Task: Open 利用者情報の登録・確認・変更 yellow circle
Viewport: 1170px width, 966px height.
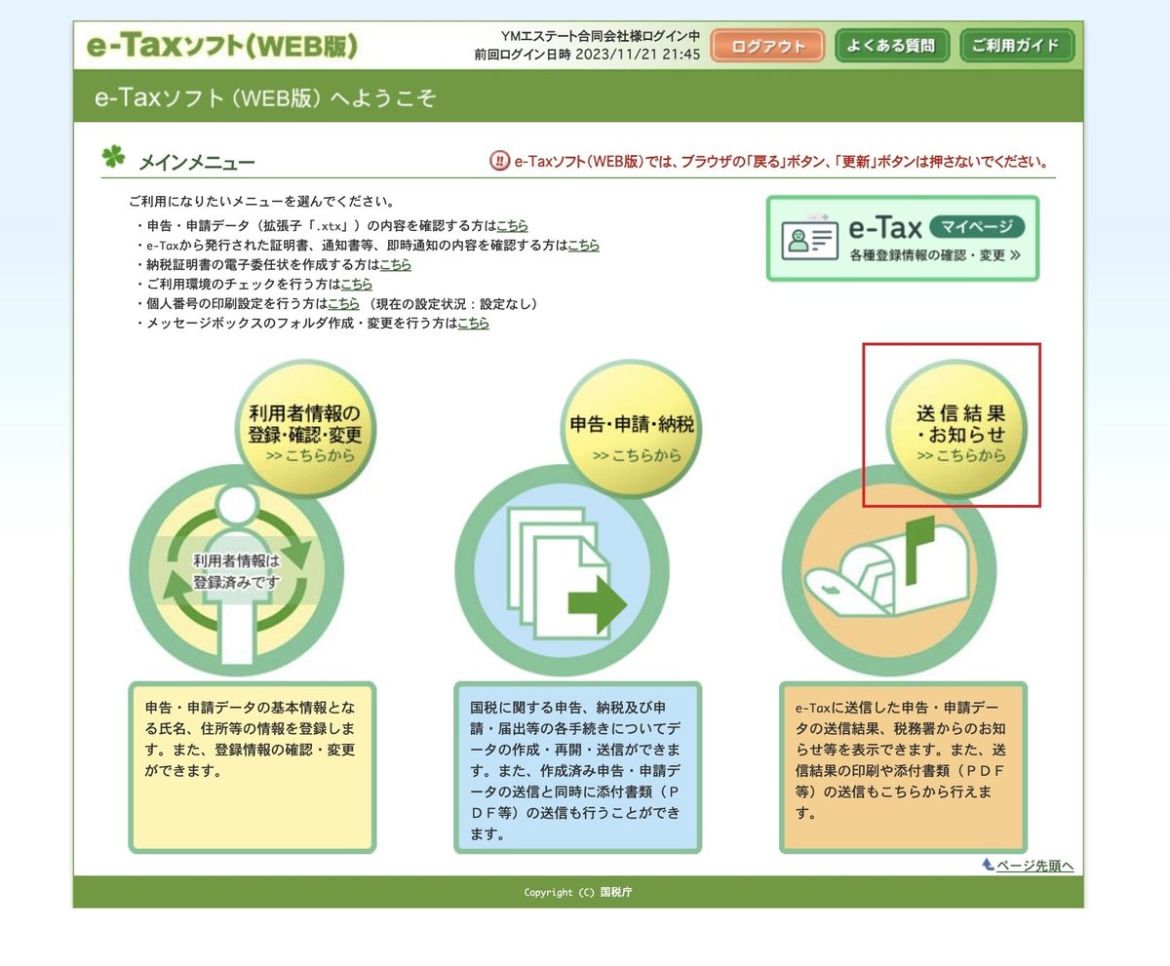Action: click(306, 429)
